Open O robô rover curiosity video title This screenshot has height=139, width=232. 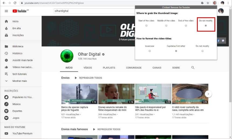click(188, 109)
